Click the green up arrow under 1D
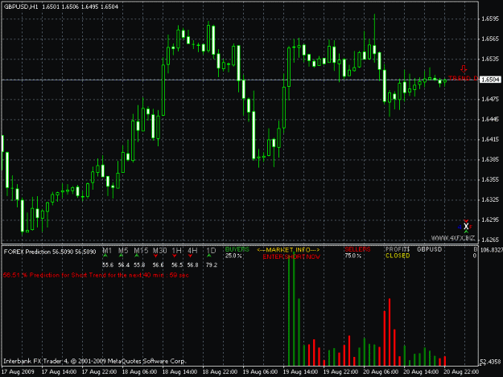Screen dimensions: 503x377 pyautogui.click(x=209, y=256)
